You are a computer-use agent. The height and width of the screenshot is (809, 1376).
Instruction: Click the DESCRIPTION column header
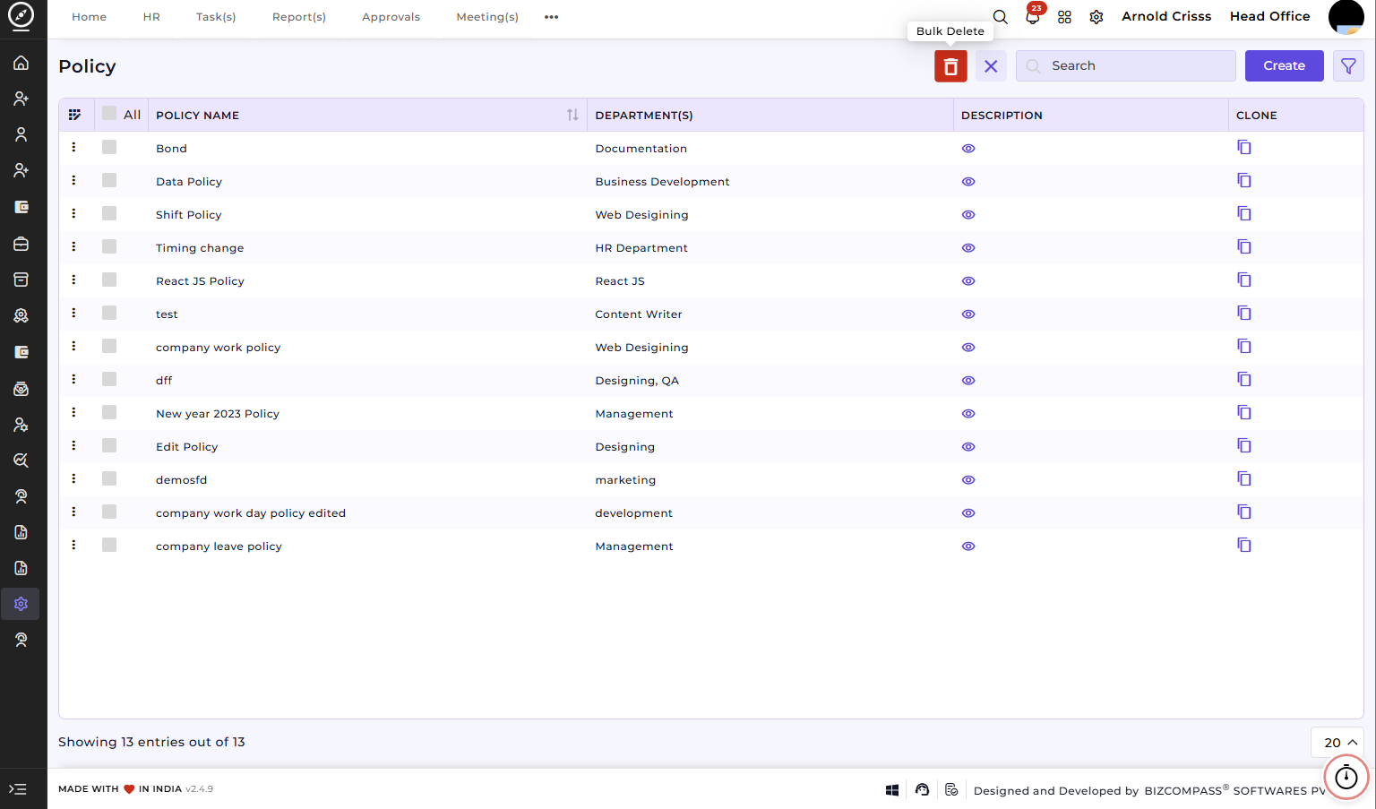click(1002, 116)
